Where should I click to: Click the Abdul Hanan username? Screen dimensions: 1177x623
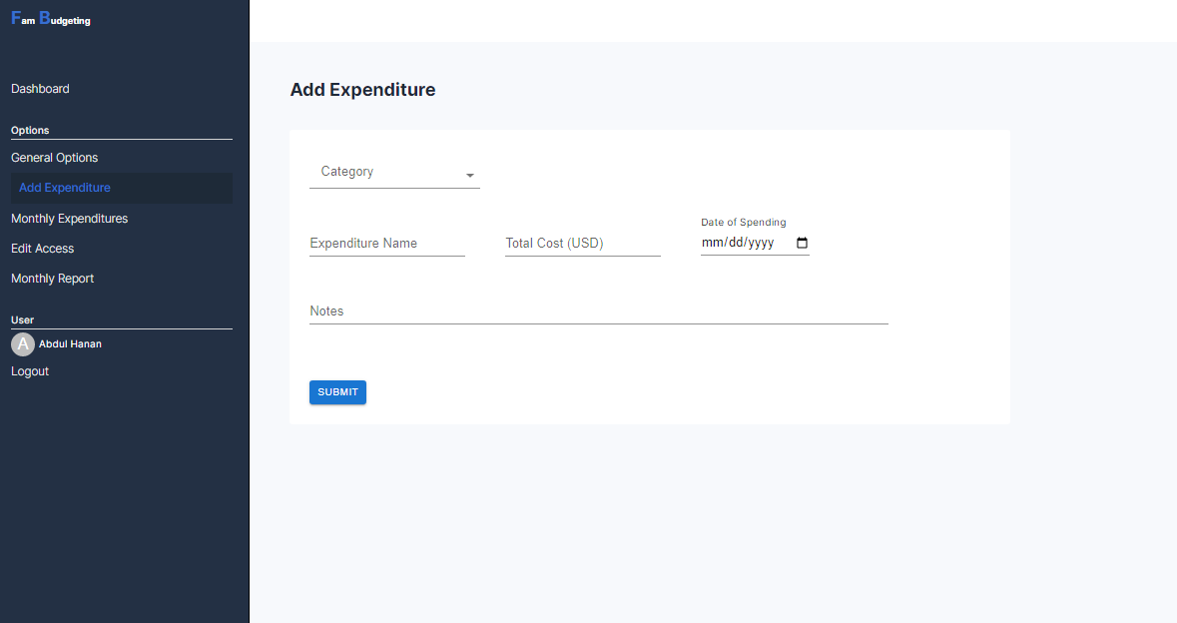point(70,343)
